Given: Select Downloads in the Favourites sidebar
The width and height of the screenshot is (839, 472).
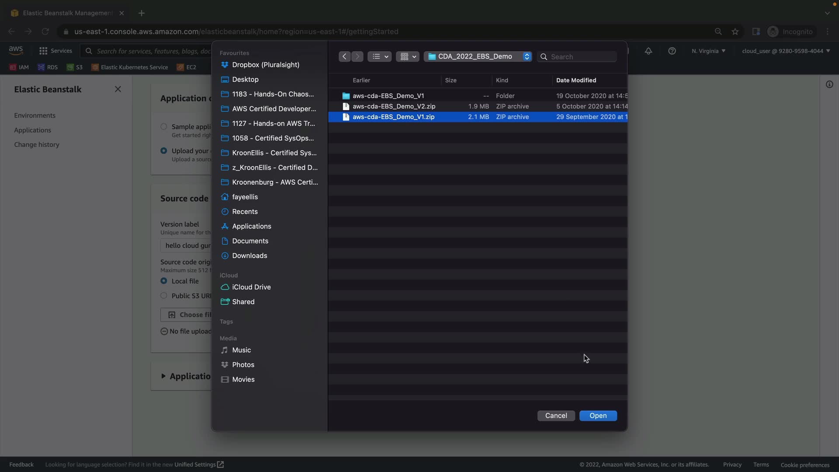Looking at the screenshot, I should pyautogui.click(x=250, y=256).
